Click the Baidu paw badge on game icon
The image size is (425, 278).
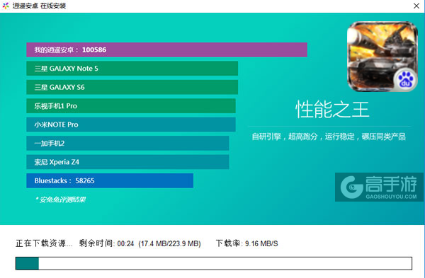(x=405, y=80)
